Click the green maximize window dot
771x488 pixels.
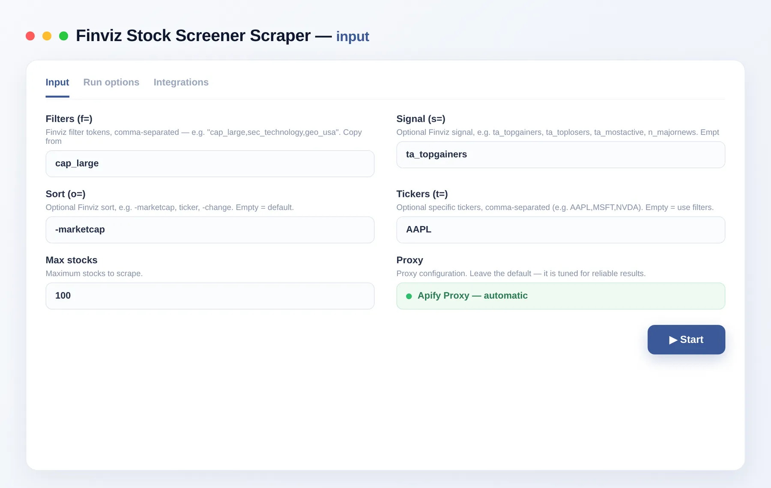pyautogui.click(x=64, y=36)
